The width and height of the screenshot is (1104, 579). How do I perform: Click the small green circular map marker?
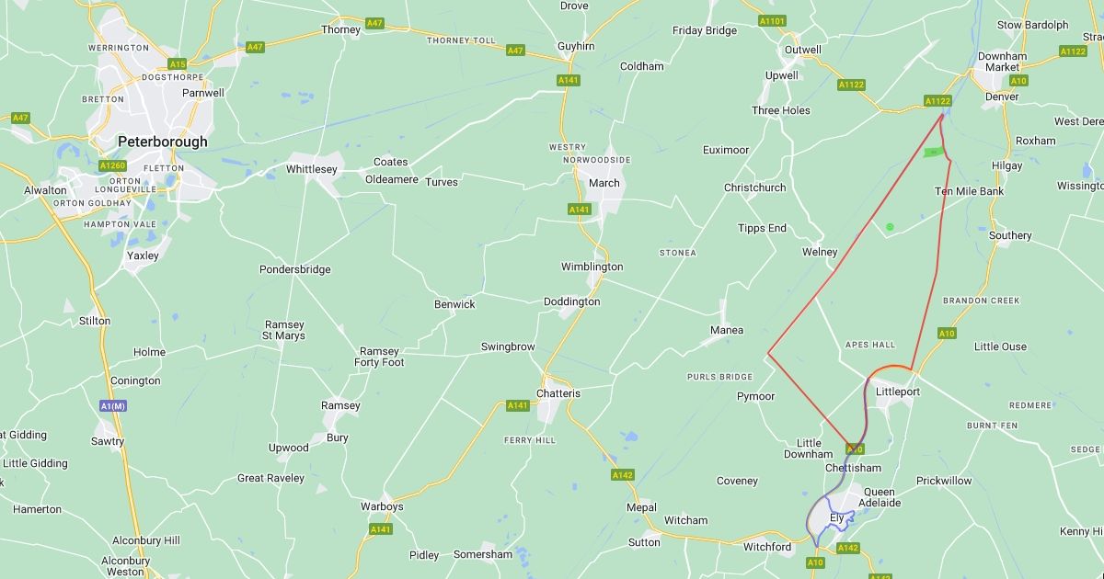coord(889,226)
